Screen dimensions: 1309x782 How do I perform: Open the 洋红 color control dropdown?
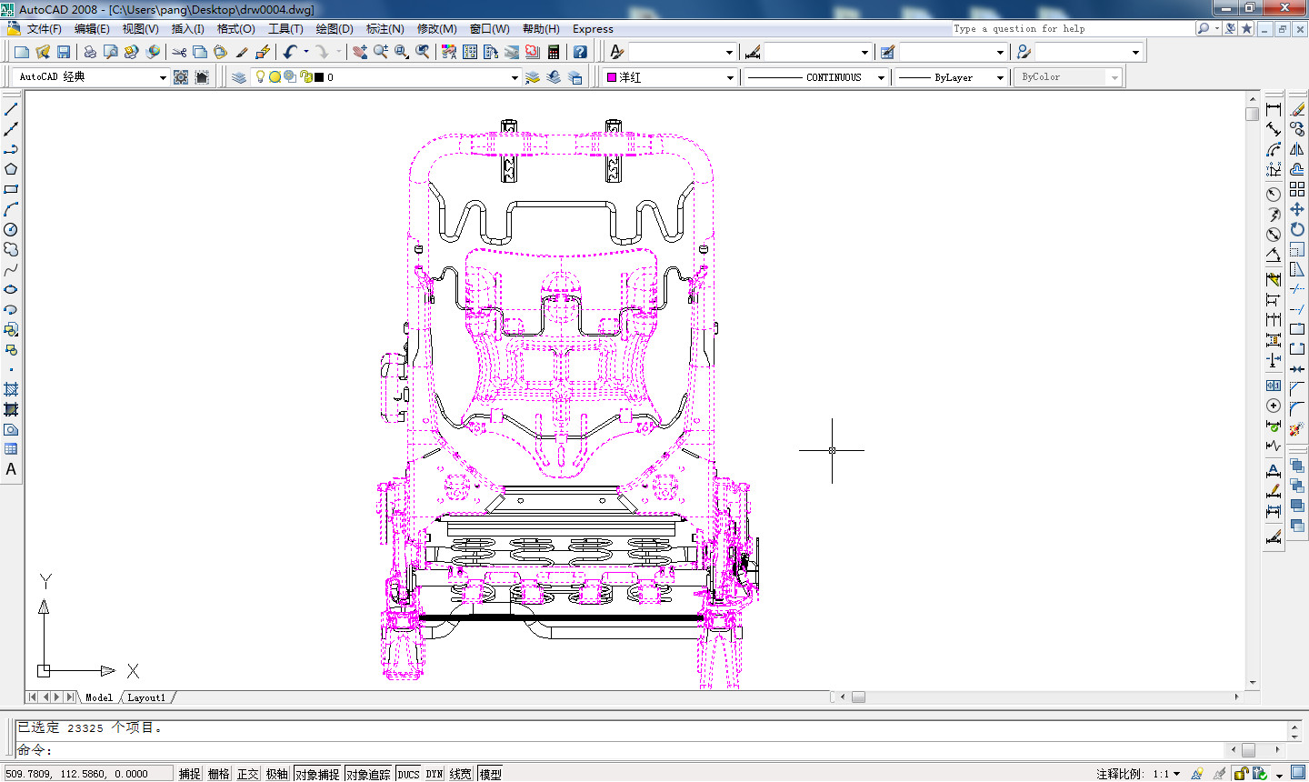point(730,77)
